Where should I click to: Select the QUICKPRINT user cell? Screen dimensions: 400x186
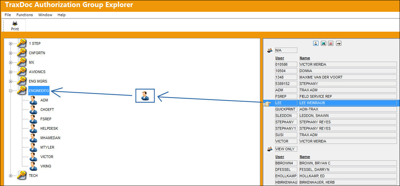tap(286, 109)
